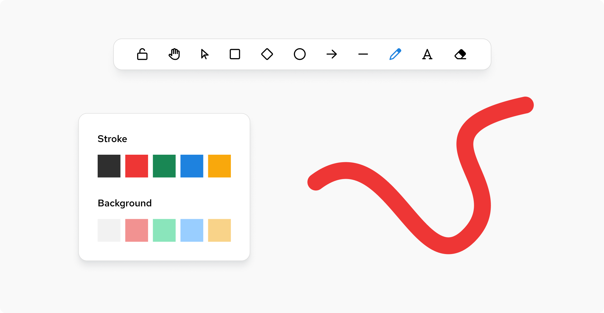Choose the green stroke color

click(x=164, y=166)
